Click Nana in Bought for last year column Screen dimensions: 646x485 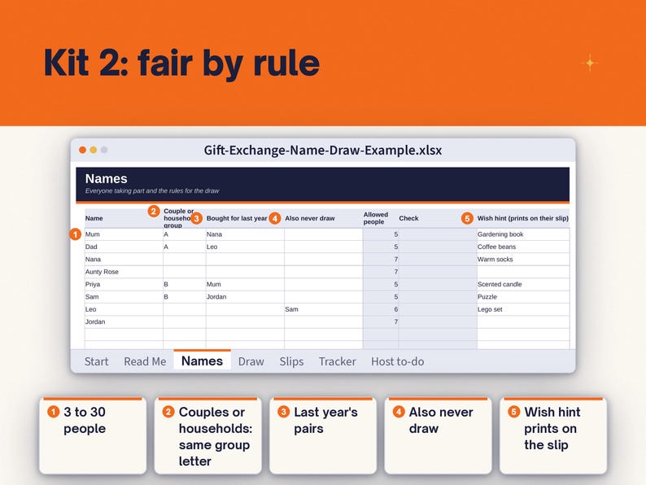pyautogui.click(x=245, y=234)
